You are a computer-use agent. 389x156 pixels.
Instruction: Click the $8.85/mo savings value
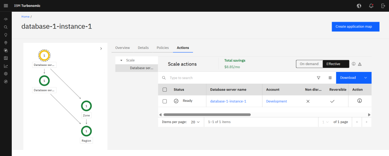pyautogui.click(x=232, y=67)
